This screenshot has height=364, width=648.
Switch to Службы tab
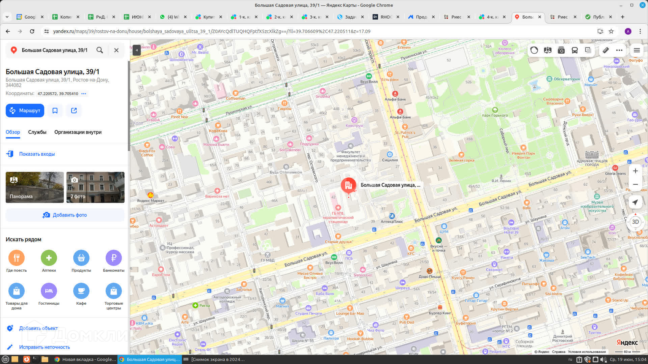37,132
